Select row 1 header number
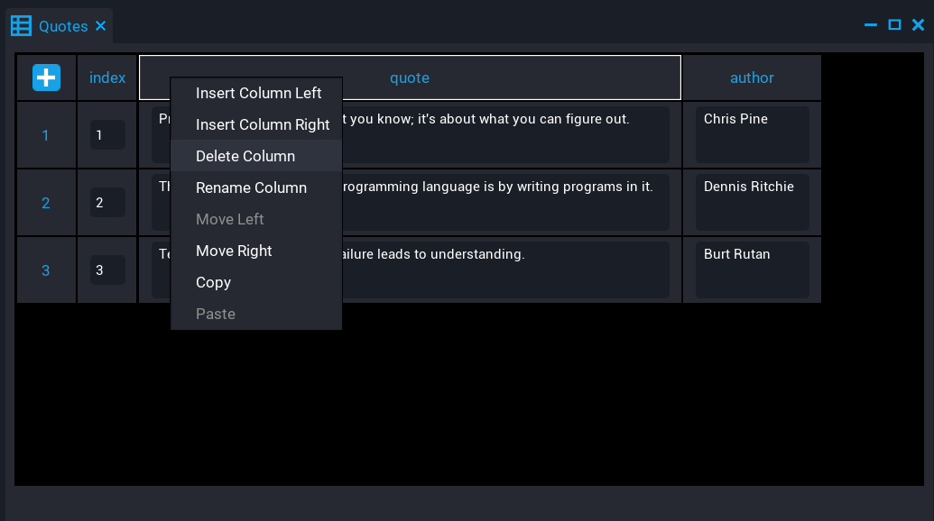Image resolution: width=934 pixels, height=521 pixels. coord(46,135)
